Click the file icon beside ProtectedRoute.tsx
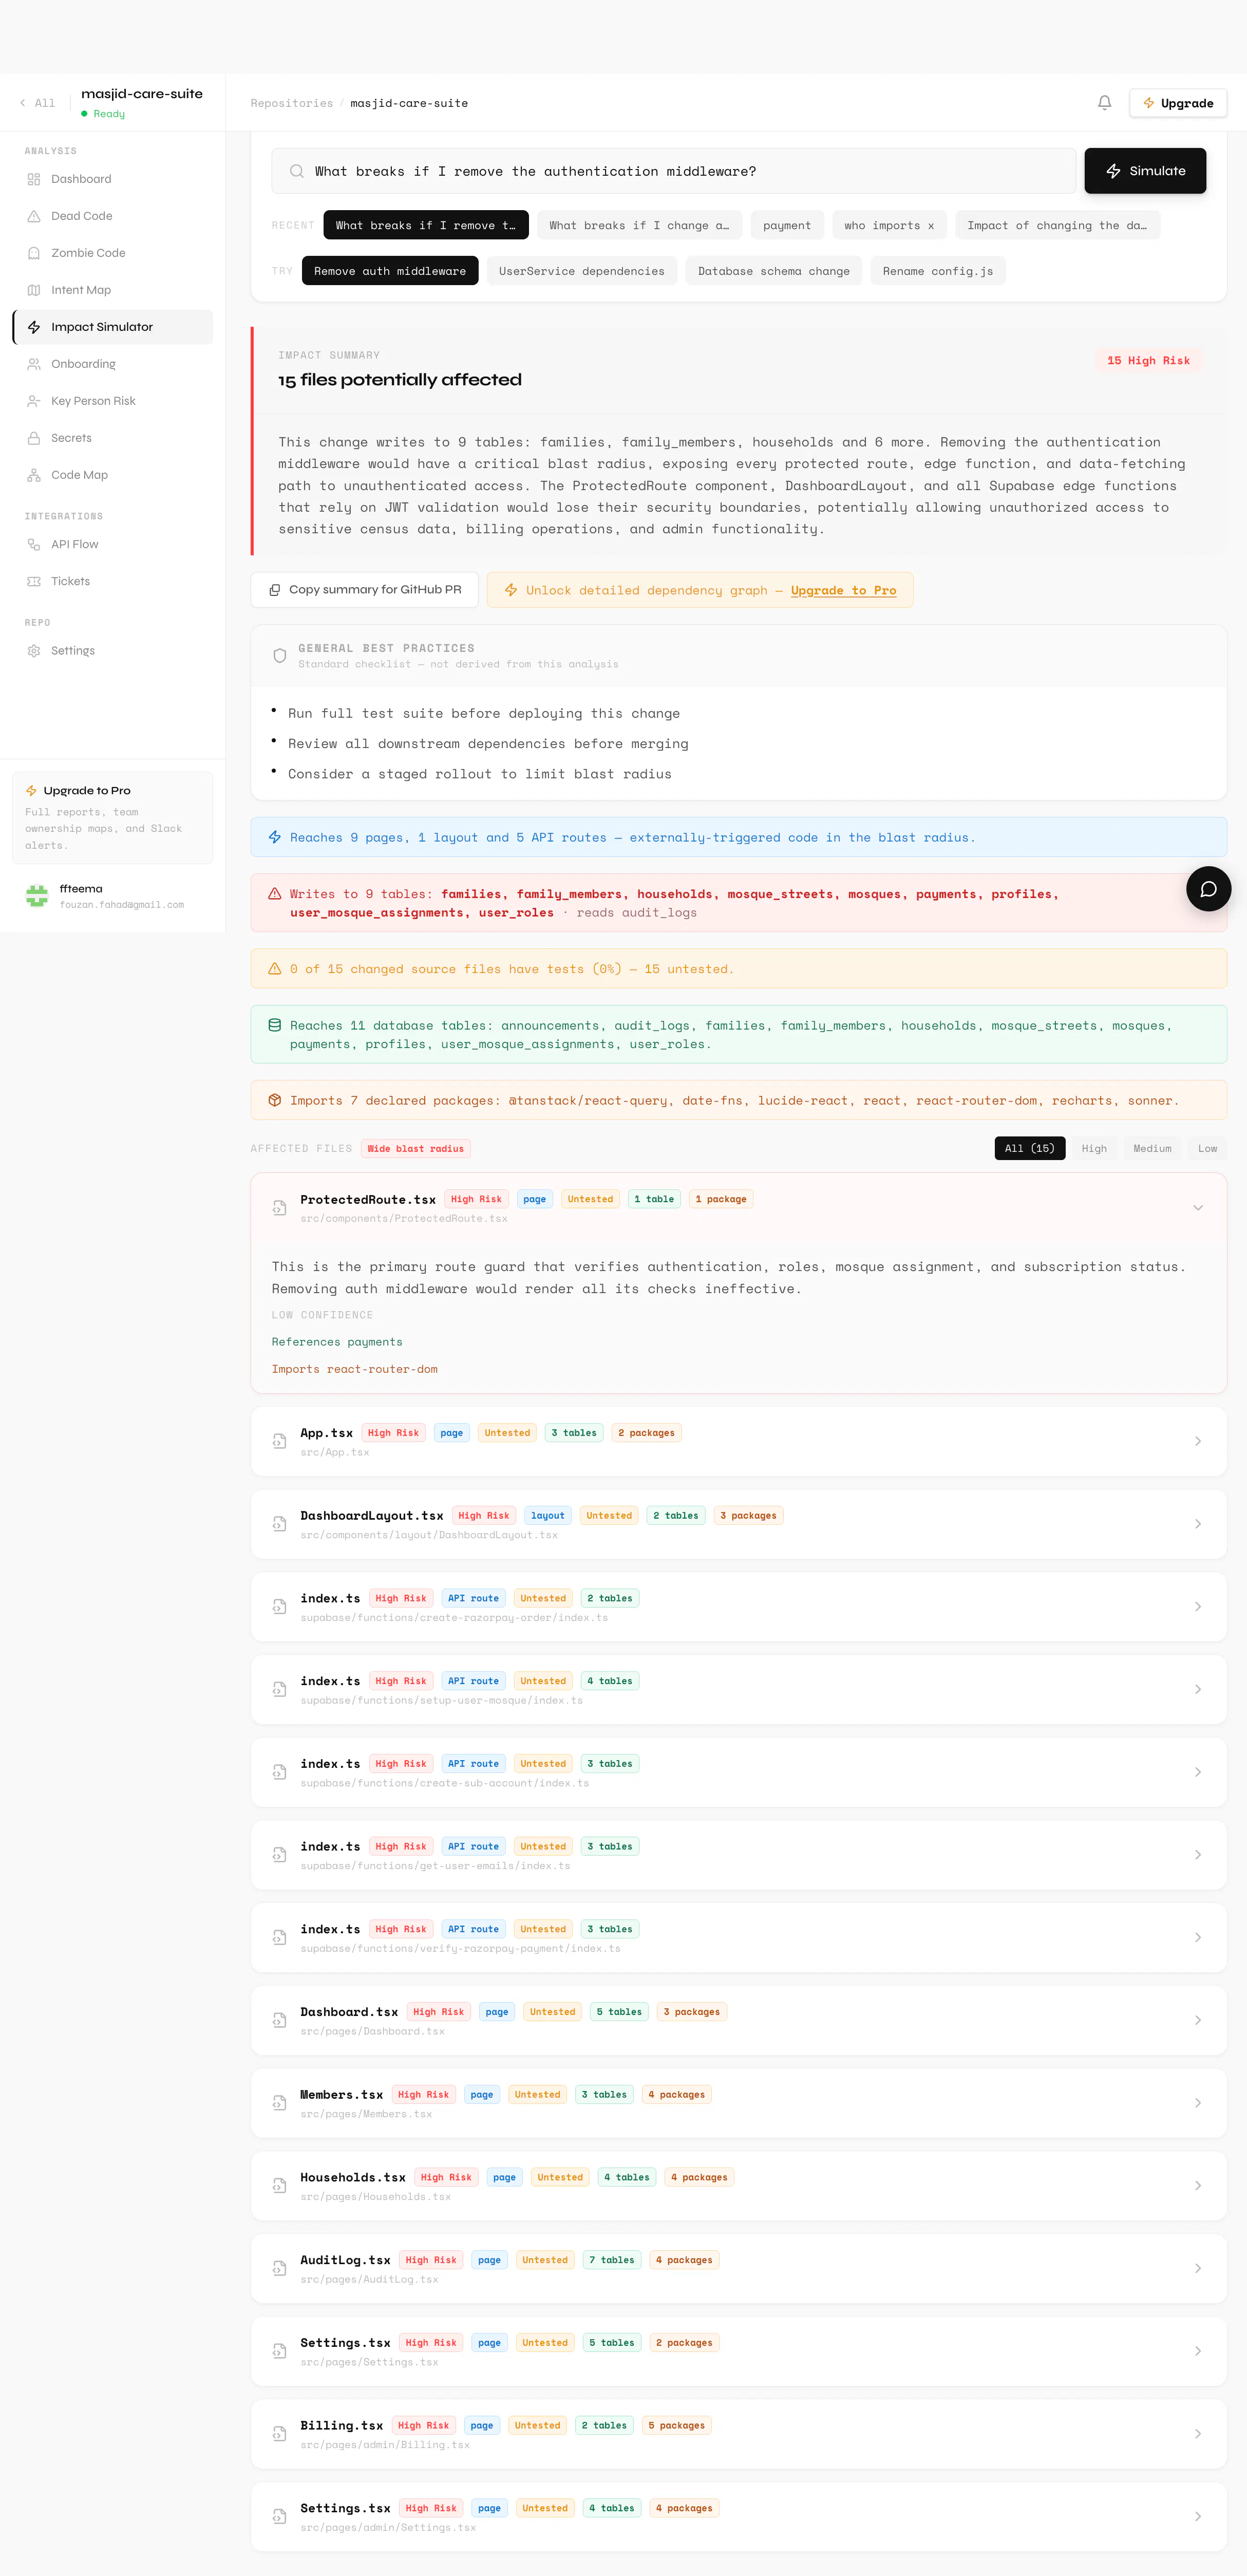This screenshot has width=1247, height=2576. point(280,1208)
